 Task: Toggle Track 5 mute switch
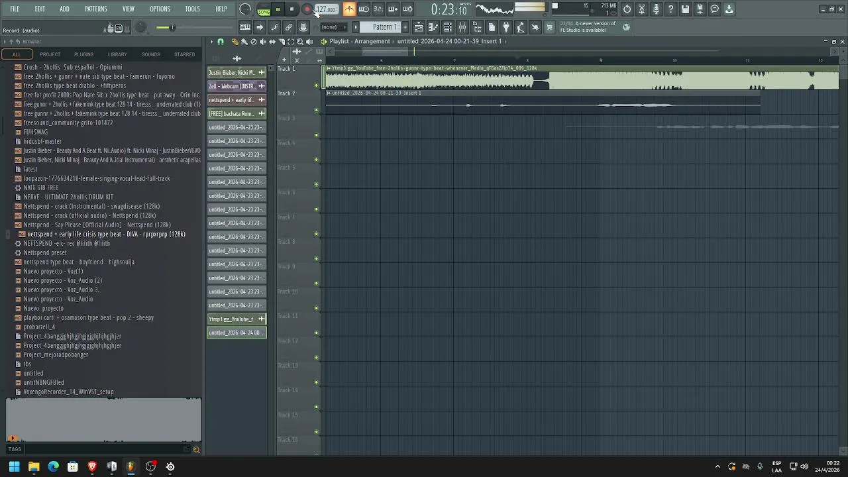tap(317, 184)
